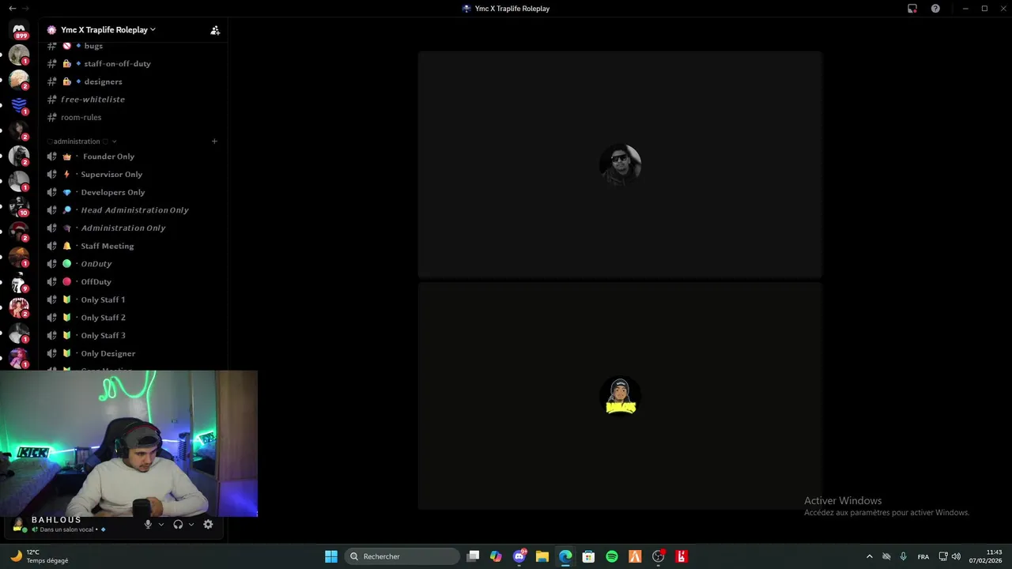The image size is (1012, 569).
Task: Open the inbox icon in title bar
Action: point(912,9)
